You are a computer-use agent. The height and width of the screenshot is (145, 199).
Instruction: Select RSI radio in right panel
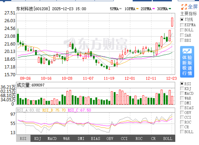[x=182, y=84]
